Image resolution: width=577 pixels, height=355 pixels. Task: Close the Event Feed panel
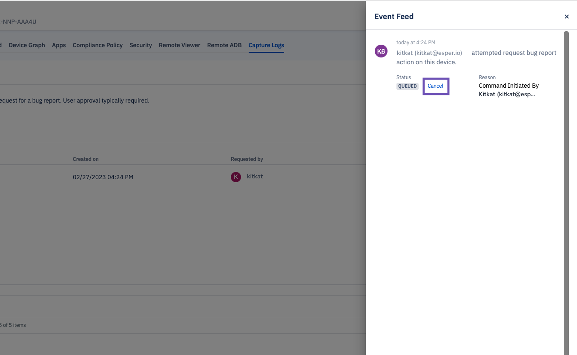pos(566,17)
